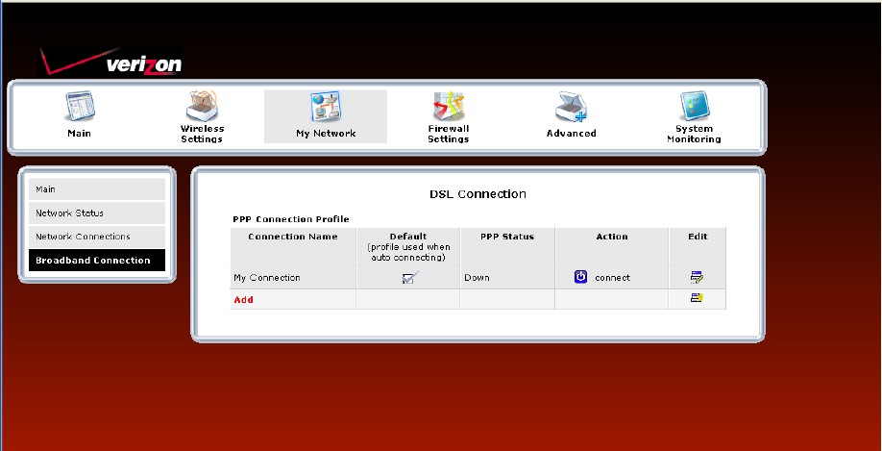Open Wireless Settings via its icon
Image resolution: width=882 pixels, height=451 pixels.
pyautogui.click(x=202, y=104)
